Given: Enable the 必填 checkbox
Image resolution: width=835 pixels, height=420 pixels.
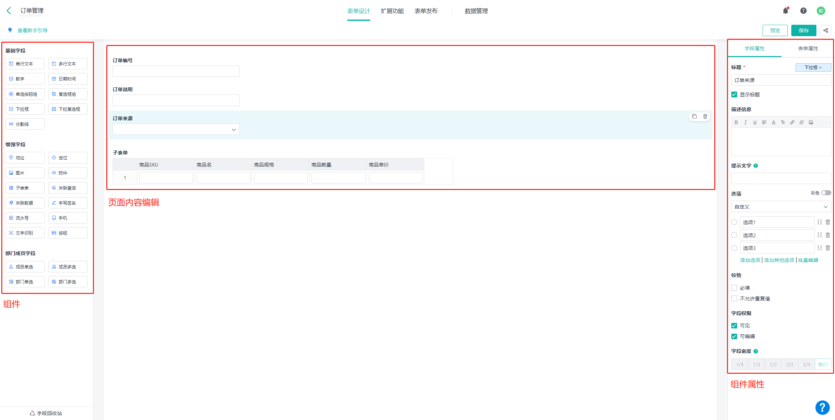Looking at the screenshot, I should [734, 288].
